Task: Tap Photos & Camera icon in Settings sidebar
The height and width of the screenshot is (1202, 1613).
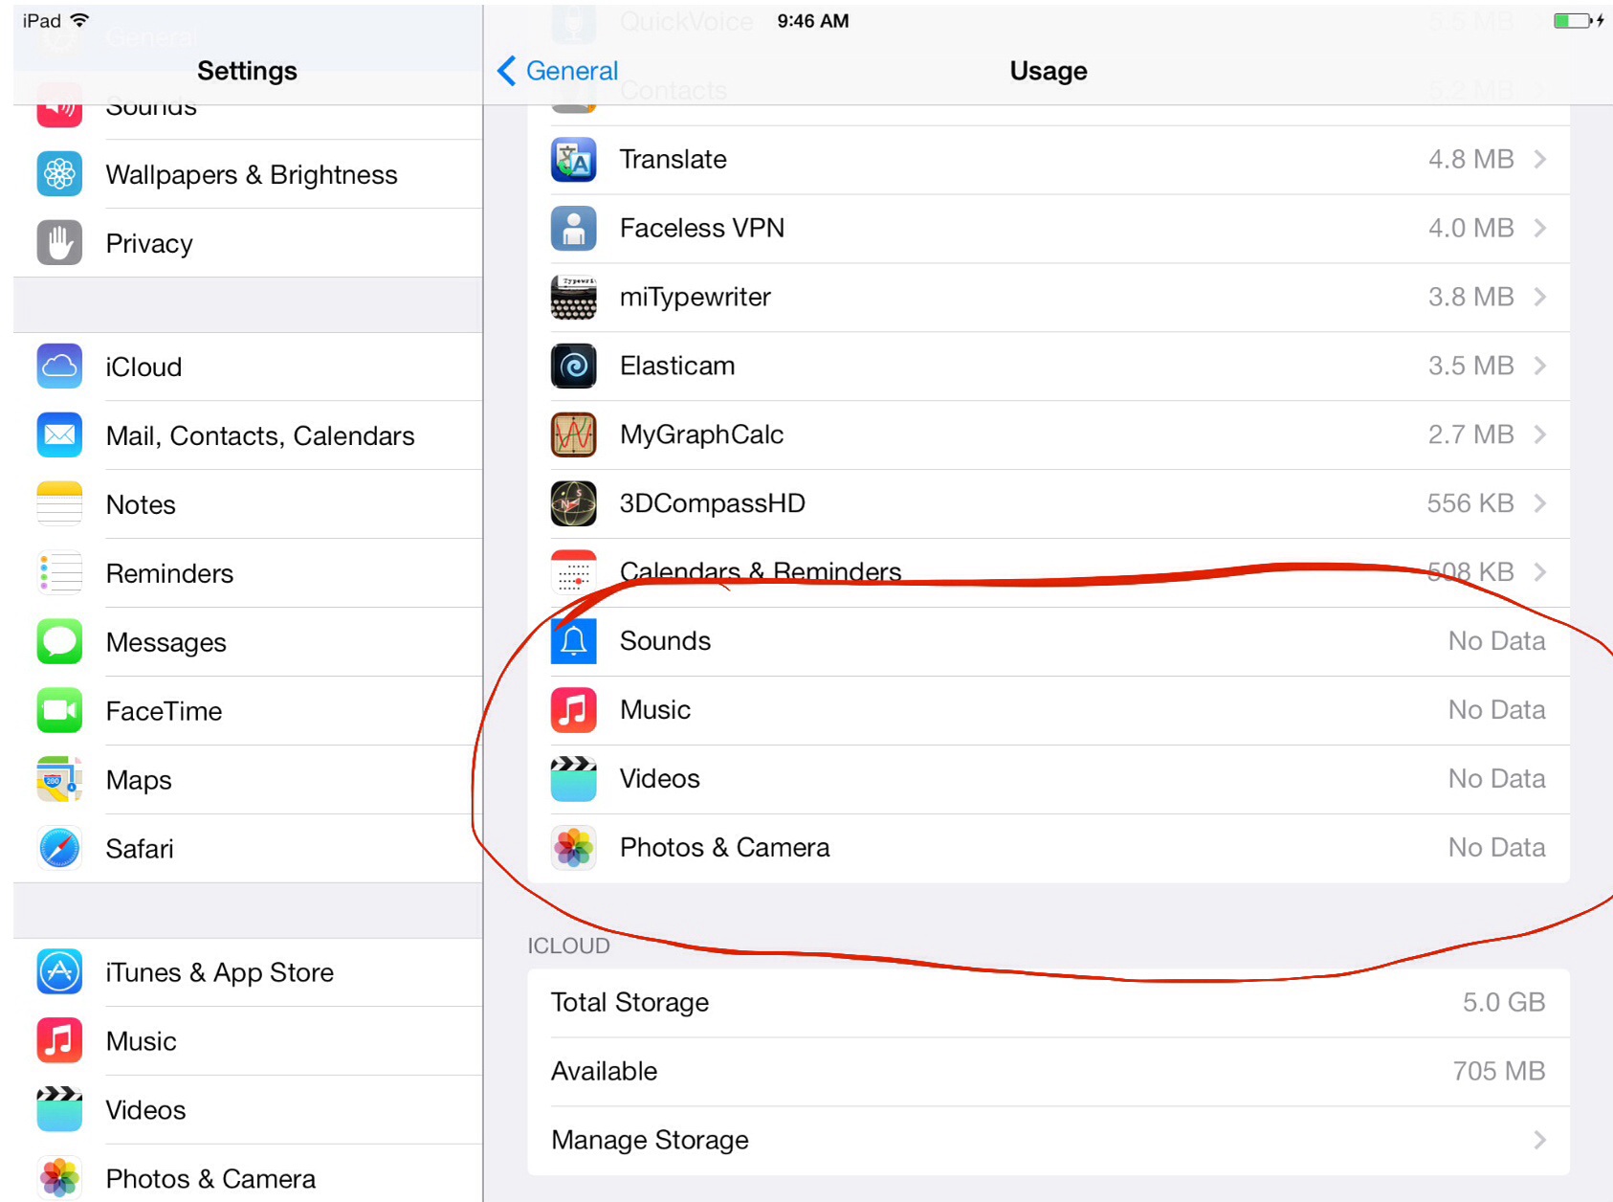Action: [59, 1179]
